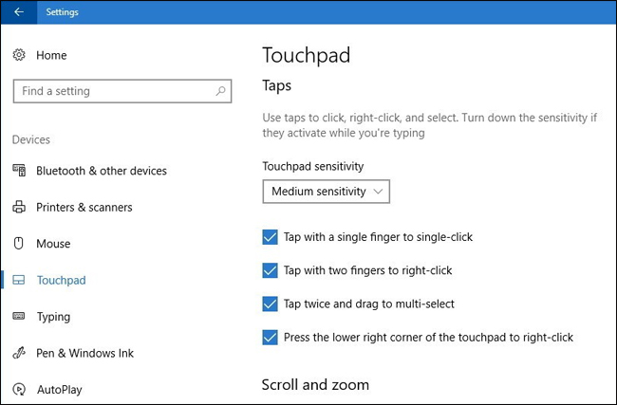Uncheck Press lower right corner to right-click

click(x=270, y=338)
